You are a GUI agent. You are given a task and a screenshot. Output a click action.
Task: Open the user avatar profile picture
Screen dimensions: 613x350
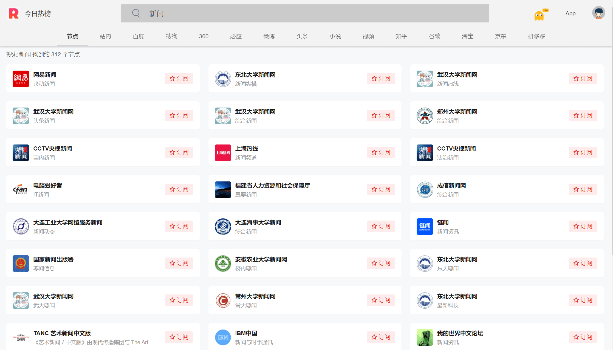pos(598,13)
